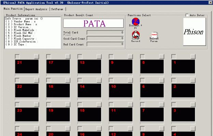Switch to the Main Function tab
Image resolution: width=213 pixels, height=136 pixels.
coord(13,9)
